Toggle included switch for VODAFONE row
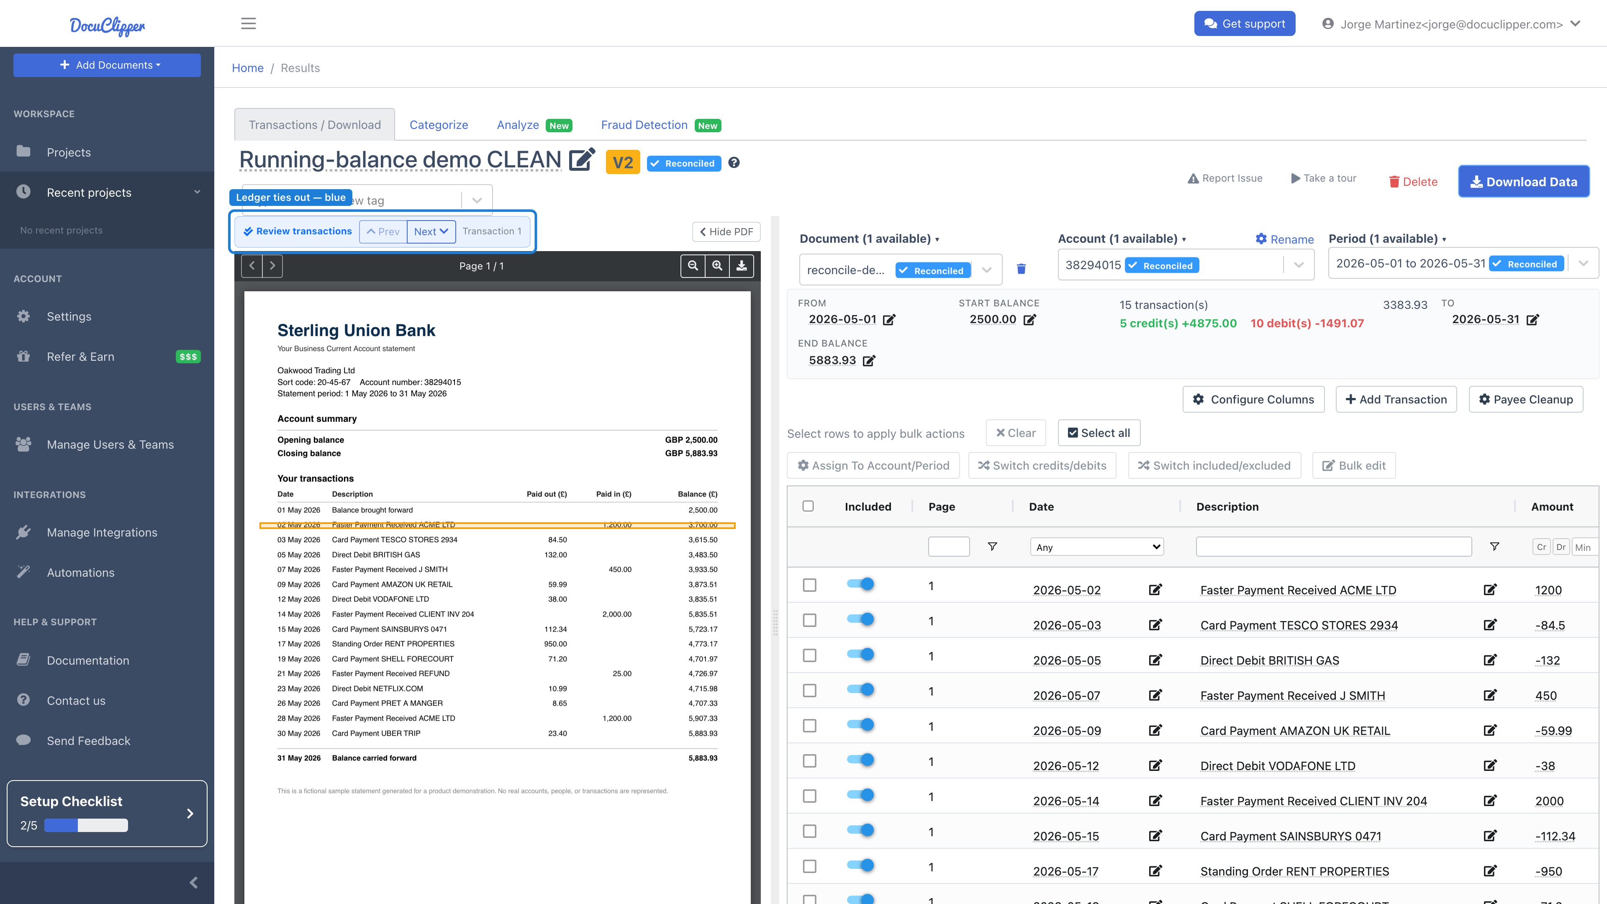1607x904 pixels. [860, 760]
